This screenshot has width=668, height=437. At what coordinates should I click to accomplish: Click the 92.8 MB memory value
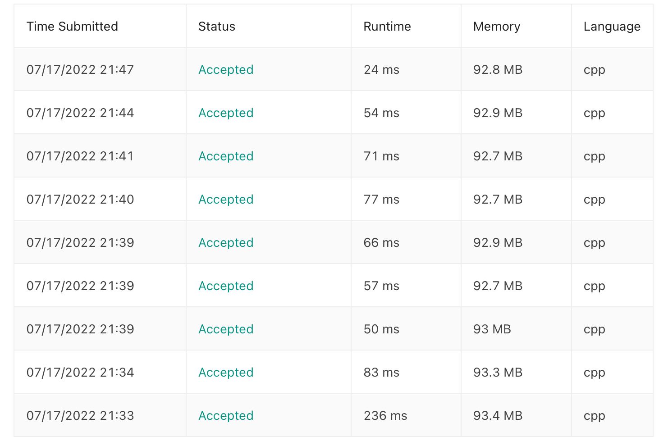pyautogui.click(x=497, y=70)
